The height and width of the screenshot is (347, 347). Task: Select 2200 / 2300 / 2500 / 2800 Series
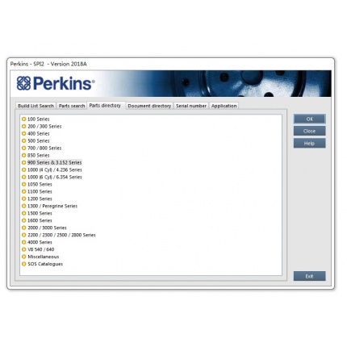(x=61, y=235)
